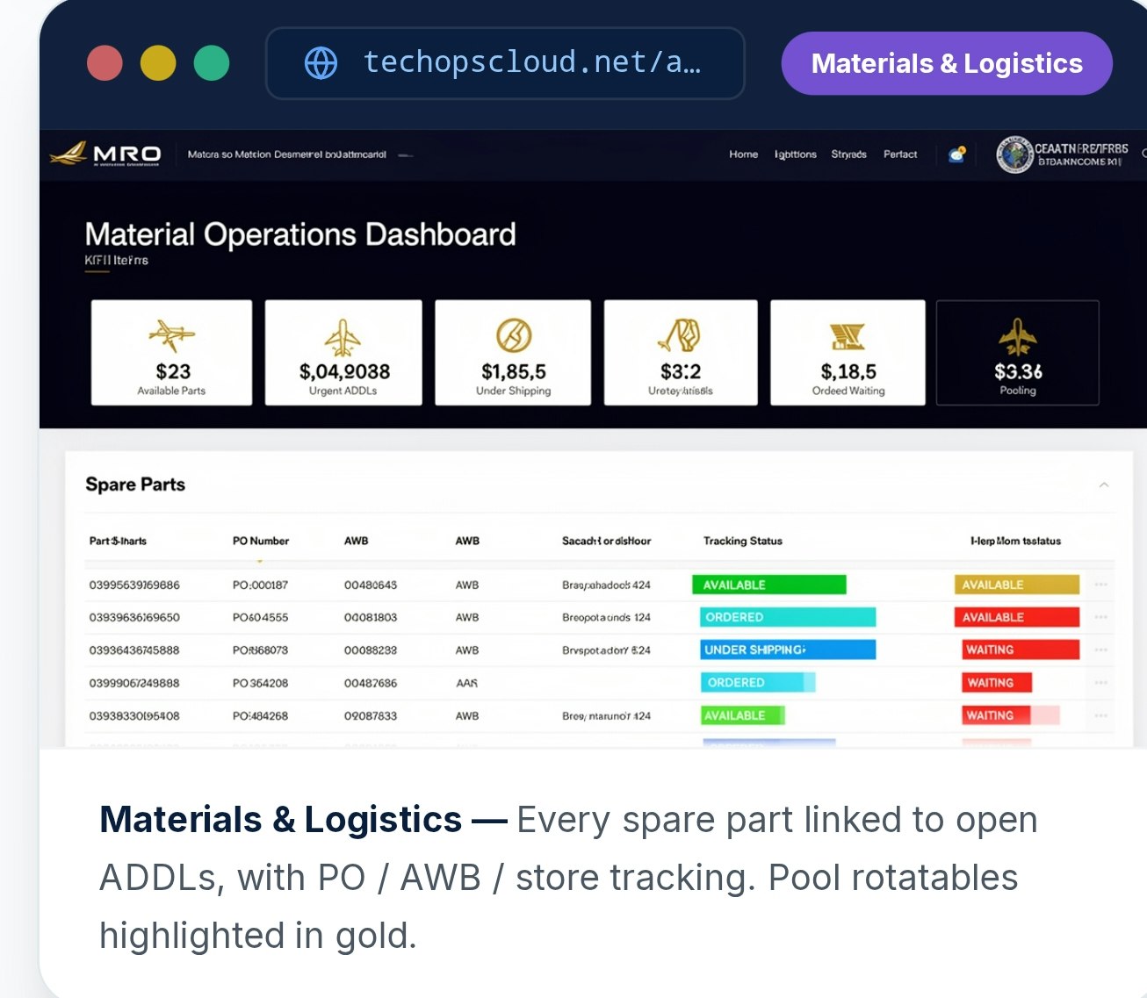Click ORDERED tracking bar for PO 364208
Screen dimensions: 1147x998
click(758, 682)
